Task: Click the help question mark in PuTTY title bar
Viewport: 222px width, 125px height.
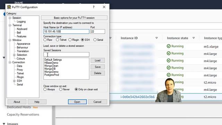Action: (94, 7)
